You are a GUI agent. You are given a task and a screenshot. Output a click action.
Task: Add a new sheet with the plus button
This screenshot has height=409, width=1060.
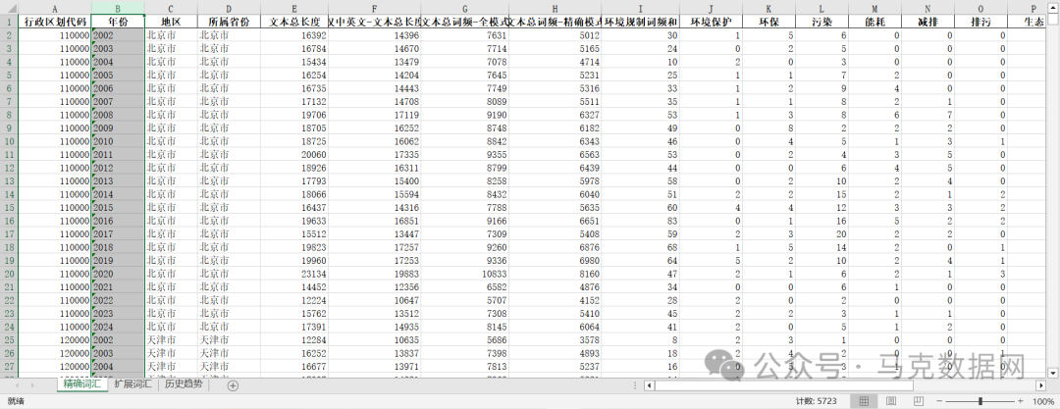233,385
